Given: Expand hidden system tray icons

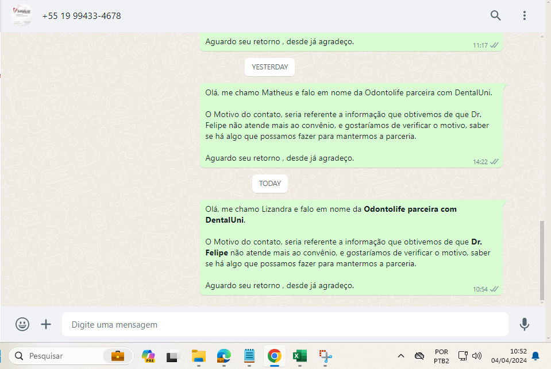Looking at the screenshot, I should click(x=400, y=356).
